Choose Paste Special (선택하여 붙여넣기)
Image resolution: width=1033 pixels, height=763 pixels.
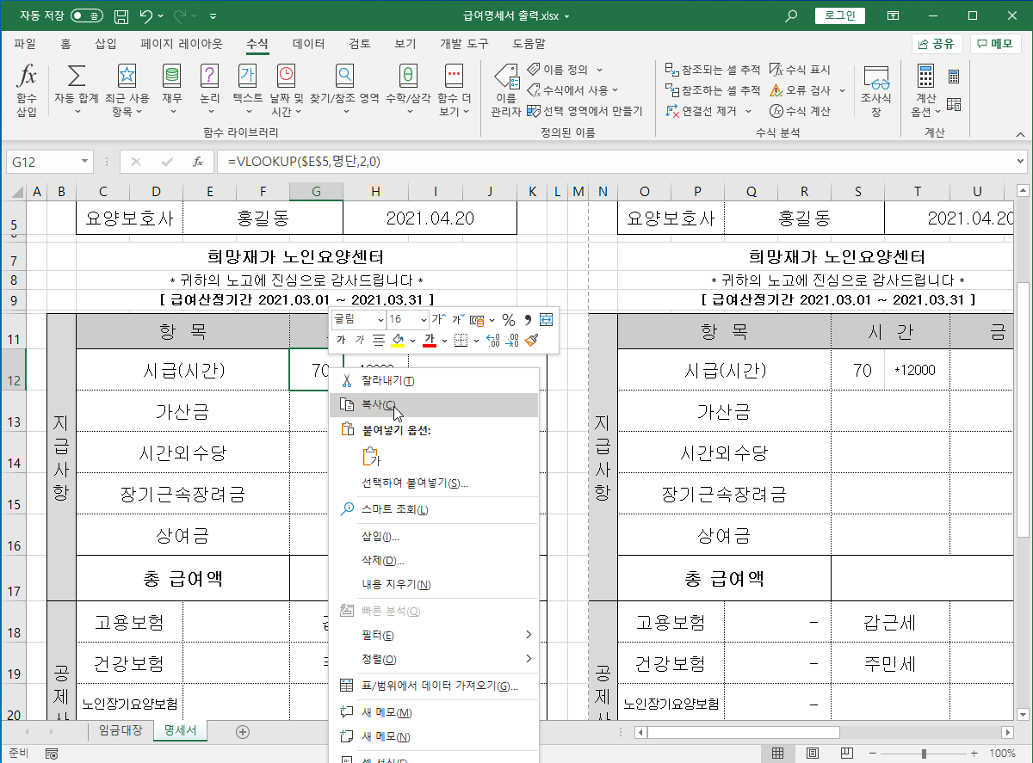tap(435, 483)
